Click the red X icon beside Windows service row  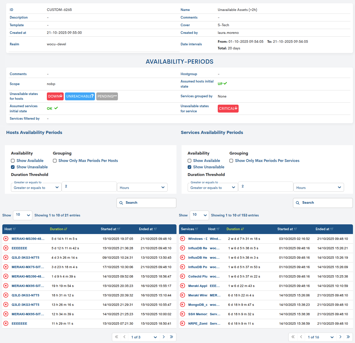point(183,239)
